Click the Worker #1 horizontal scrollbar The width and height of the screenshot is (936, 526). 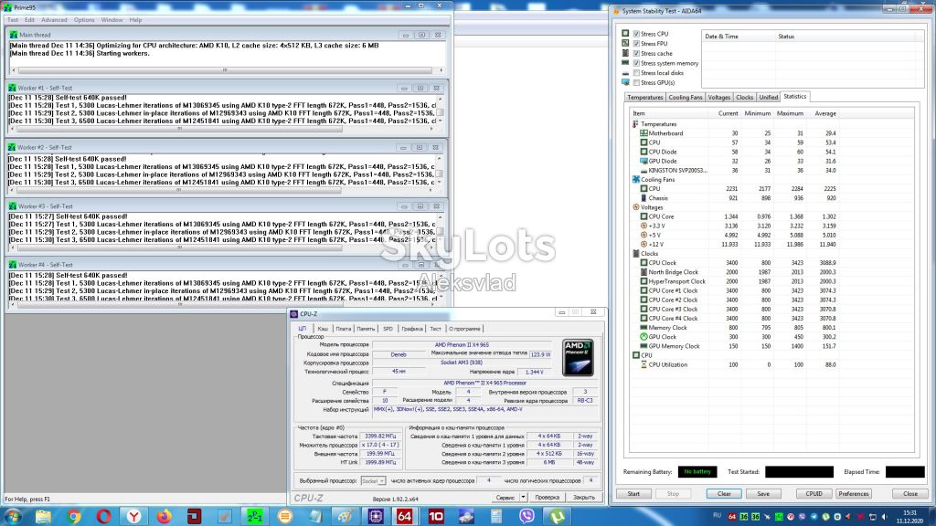(221, 128)
